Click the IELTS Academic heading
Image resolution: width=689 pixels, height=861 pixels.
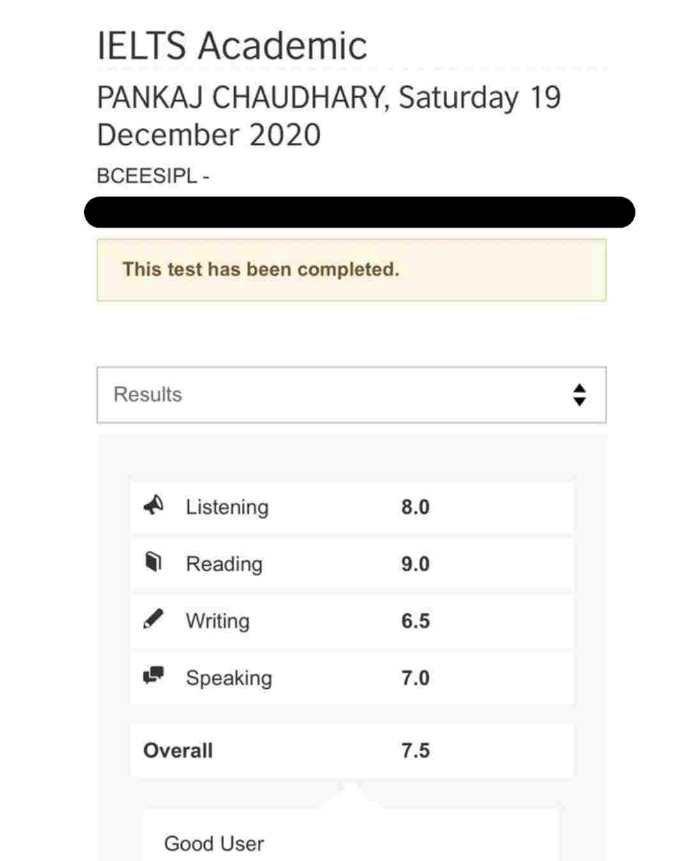point(232,46)
